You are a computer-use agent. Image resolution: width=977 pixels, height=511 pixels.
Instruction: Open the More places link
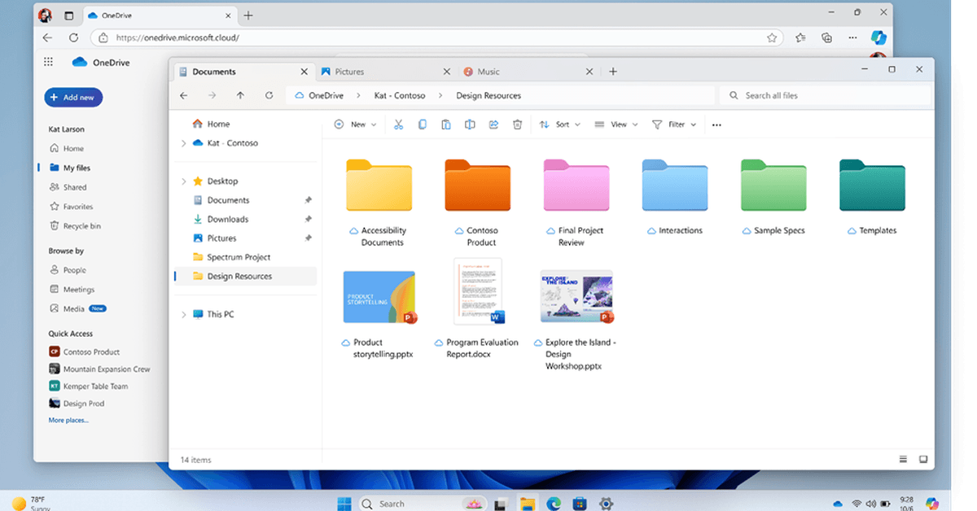(x=68, y=421)
